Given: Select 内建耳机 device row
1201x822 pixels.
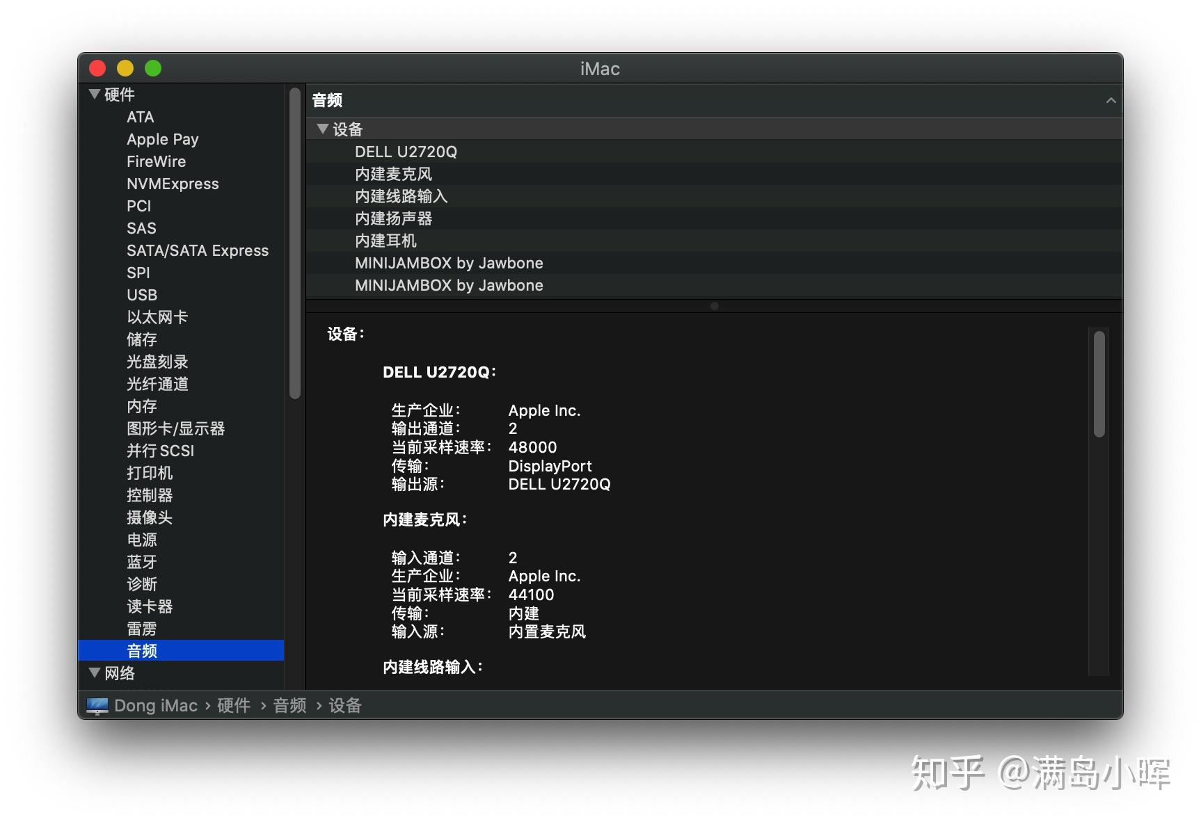Looking at the screenshot, I should (x=714, y=241).
